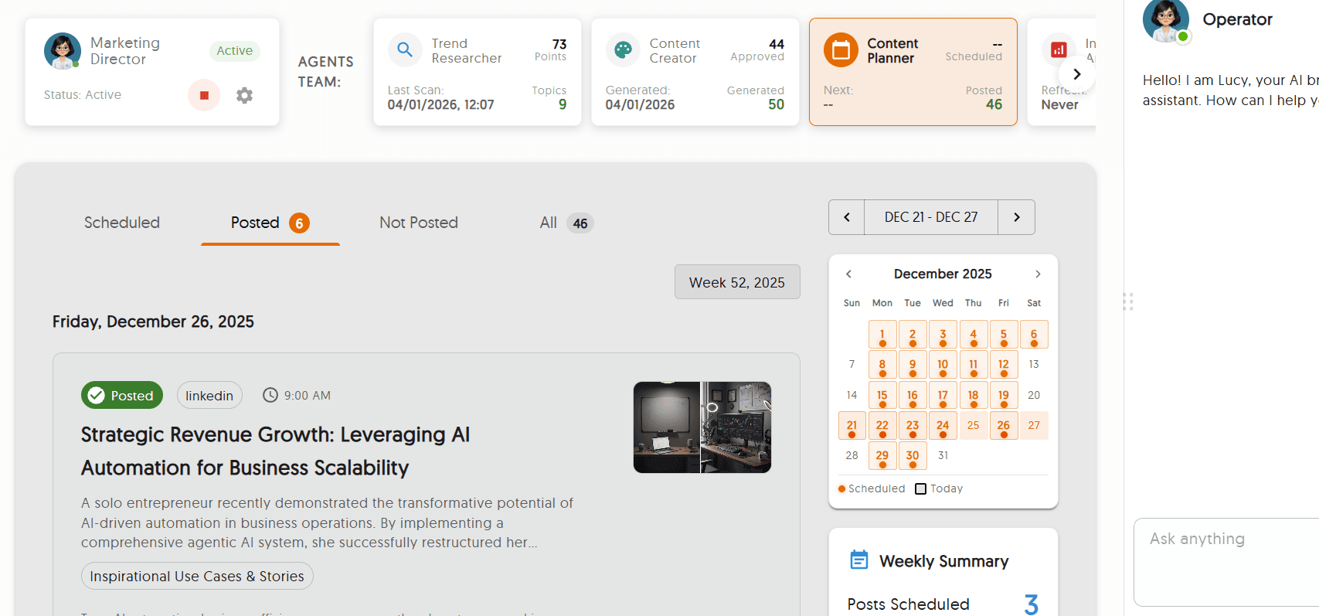The width and height of the screenshot is (1319, 616).
Task: Click the green Posted status badge
Action: pos(122,395)
